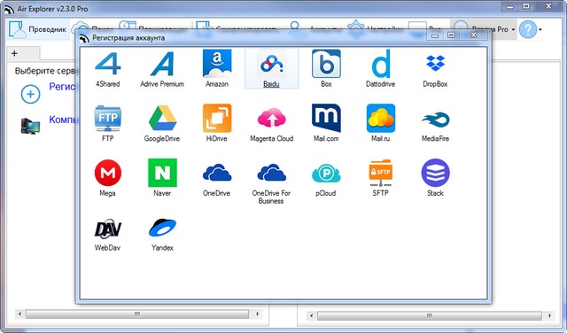This screenshot has height=333, width=567.
Task: Click left pane scrollbar left arrow
Action: [19, 314]
